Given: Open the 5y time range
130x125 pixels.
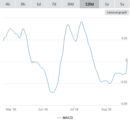Looking at the screenshot, I should [x=122, y=4].
